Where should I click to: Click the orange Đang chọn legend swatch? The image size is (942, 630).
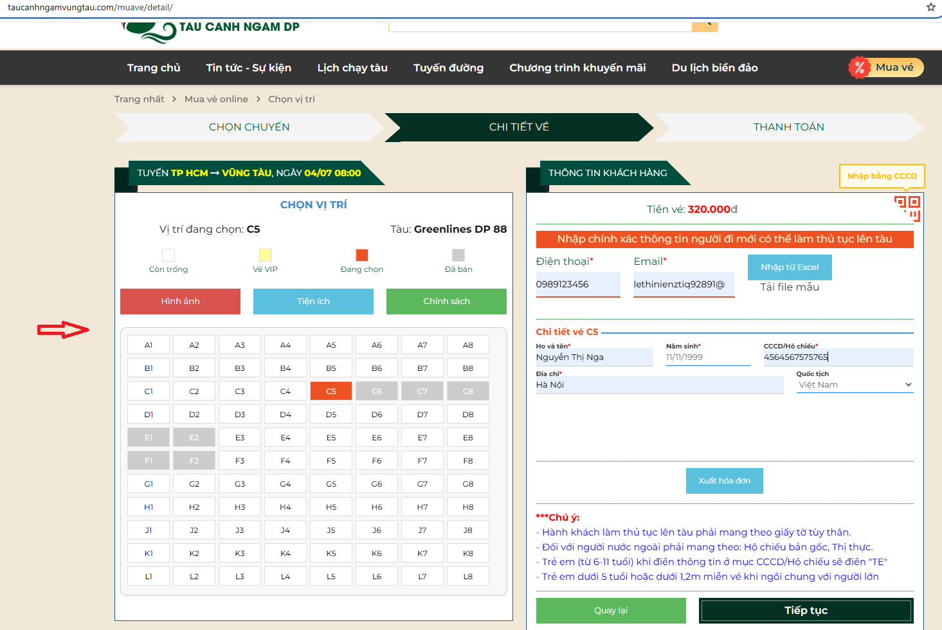coord(362,255)
